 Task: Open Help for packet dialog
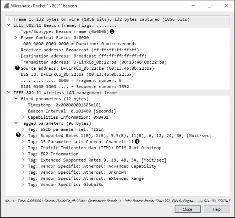coord(217,209)
